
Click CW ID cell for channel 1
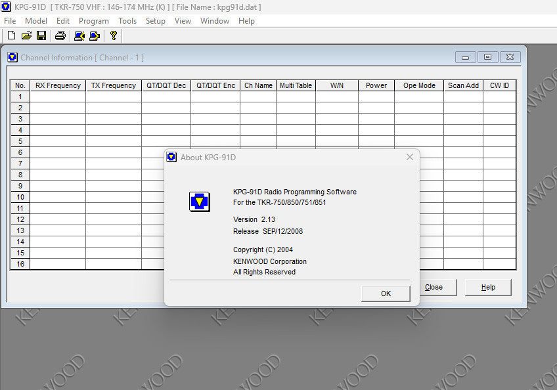499,97
